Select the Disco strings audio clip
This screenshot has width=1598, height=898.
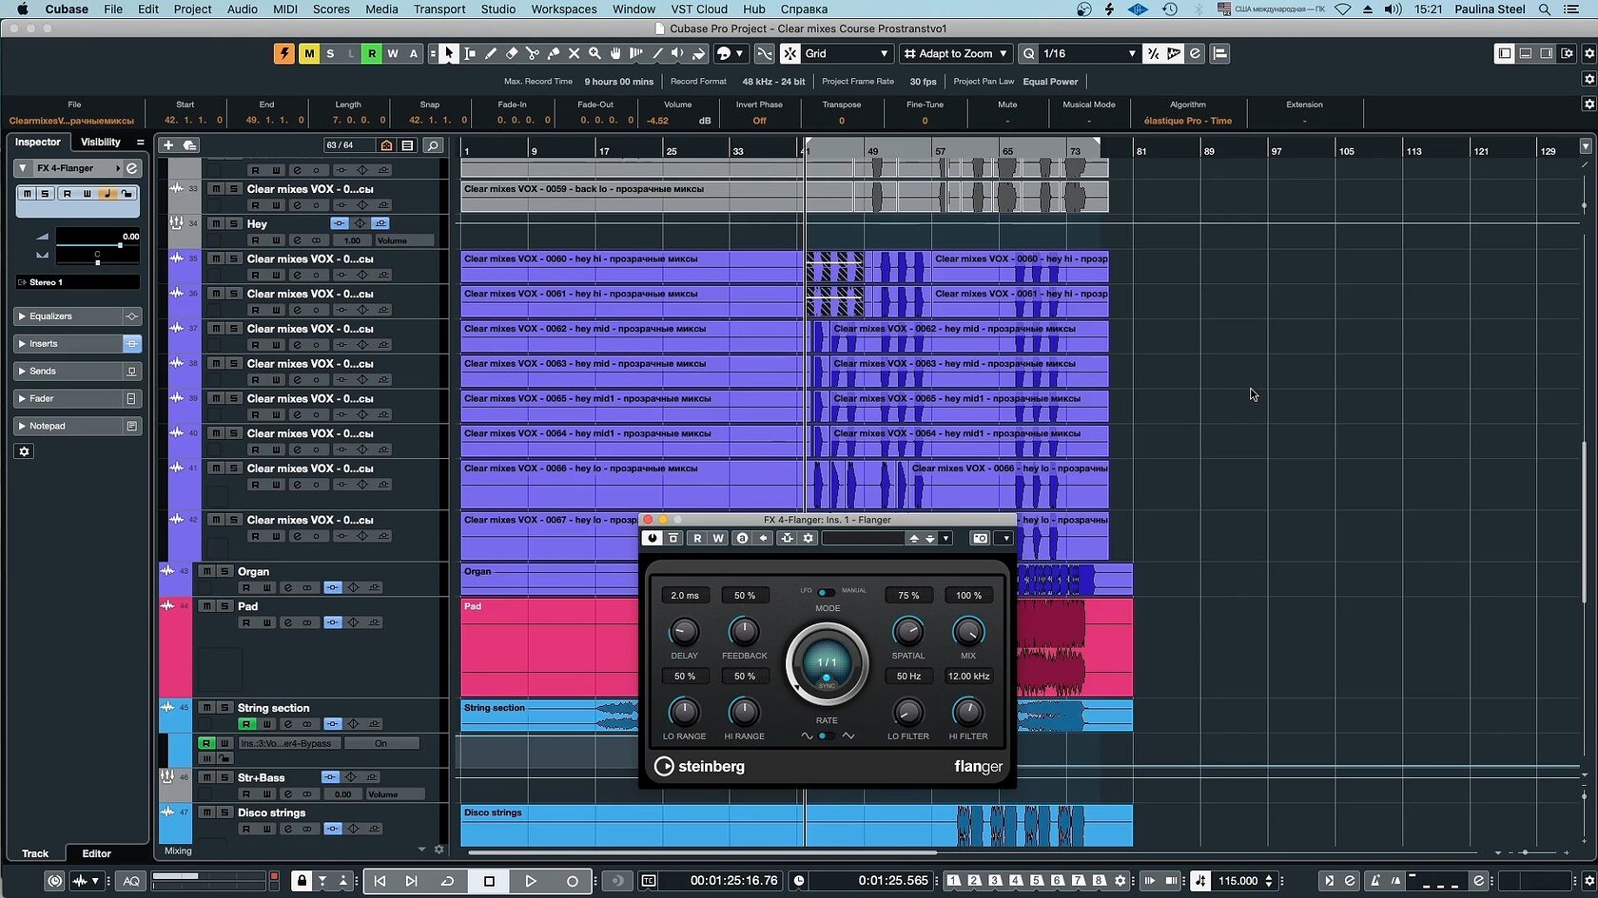click(796, 826)
